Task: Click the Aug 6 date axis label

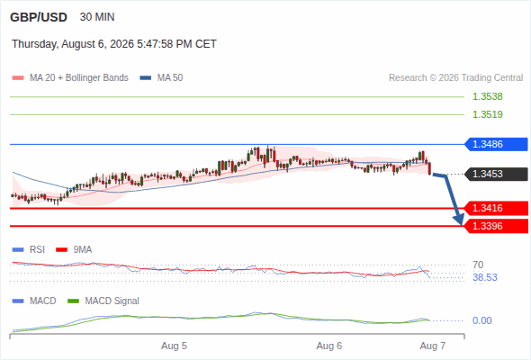Action: tap(329, 346)
